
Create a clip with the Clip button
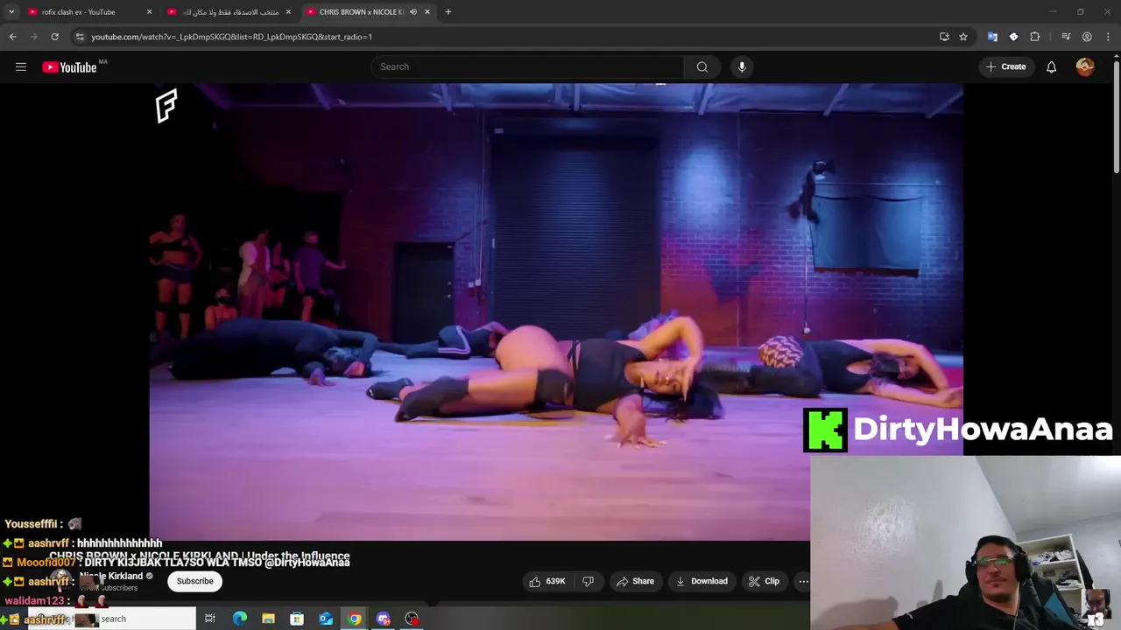(764, 581)
